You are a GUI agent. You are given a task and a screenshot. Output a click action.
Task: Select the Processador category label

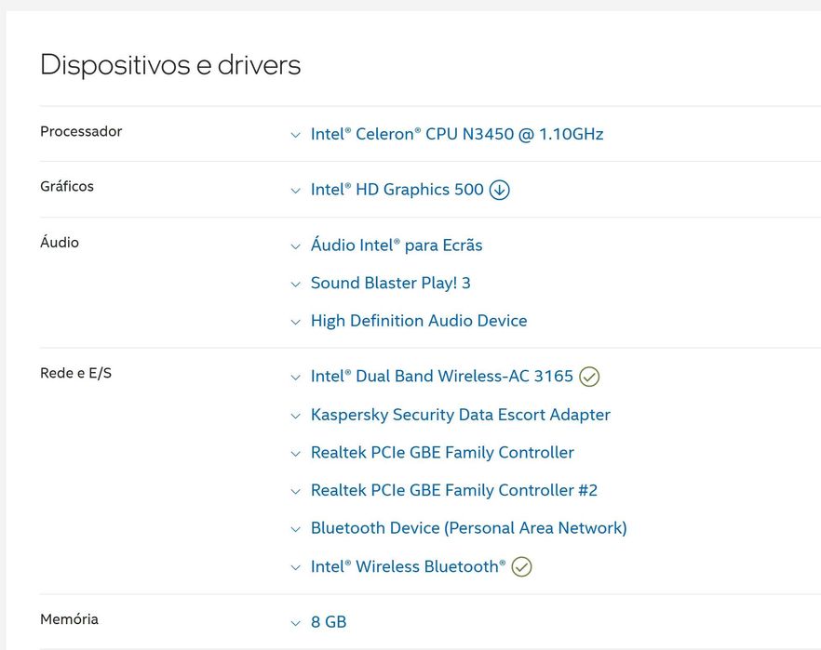point(81,131)
